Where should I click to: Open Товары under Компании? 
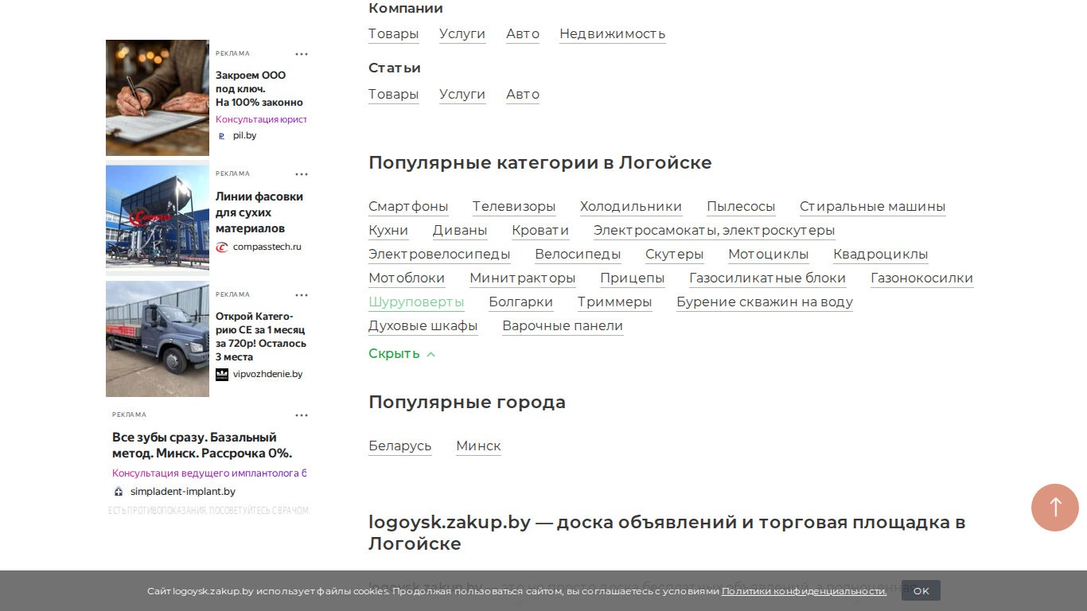[394, 34]
